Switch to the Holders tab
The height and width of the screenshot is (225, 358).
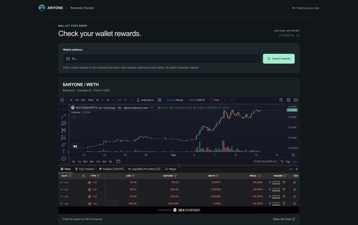pyautogui.click(x=111, y=169)
